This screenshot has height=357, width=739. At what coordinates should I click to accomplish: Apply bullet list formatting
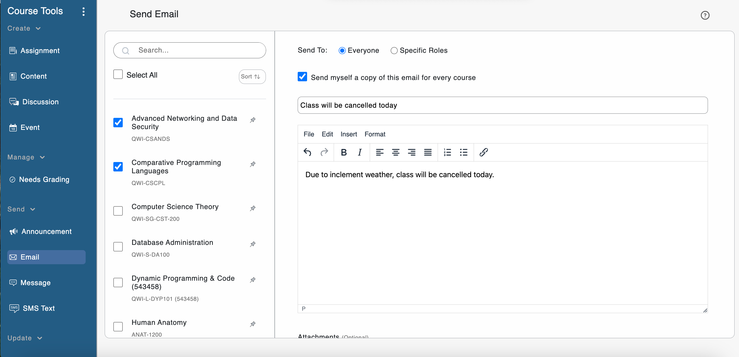(463, 152)
